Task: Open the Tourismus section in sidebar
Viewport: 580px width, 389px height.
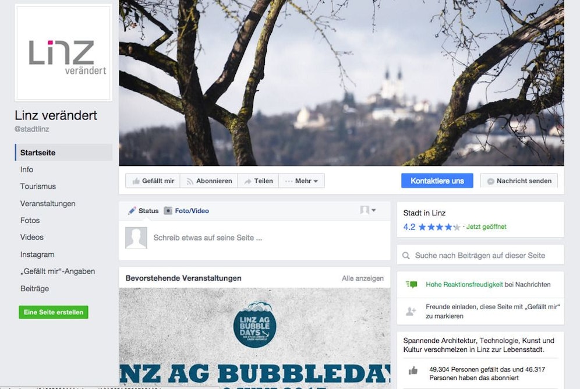Action: point(38,186)
